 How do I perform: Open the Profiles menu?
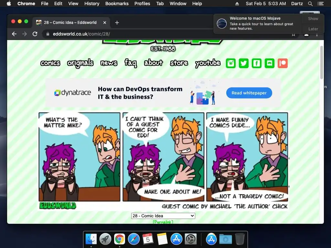click(x=142, y=4)
